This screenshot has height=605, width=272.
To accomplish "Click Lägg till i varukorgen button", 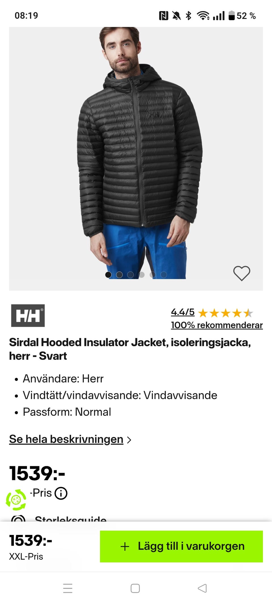I will pos(181,547).
